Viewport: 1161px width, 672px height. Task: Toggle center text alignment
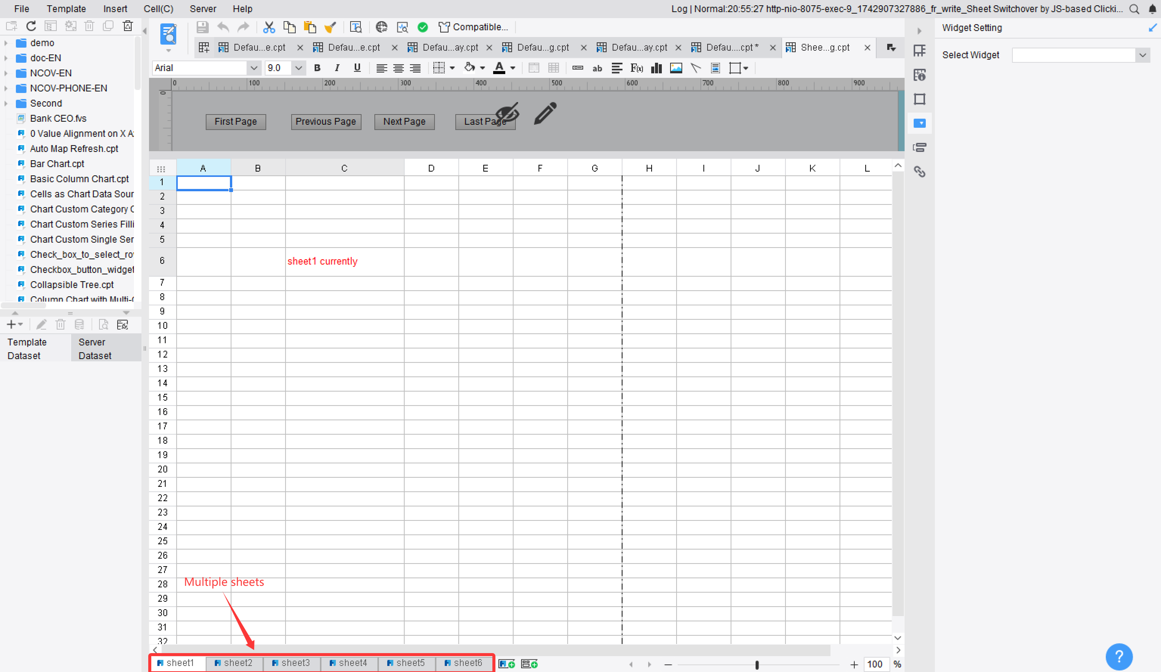399,68
